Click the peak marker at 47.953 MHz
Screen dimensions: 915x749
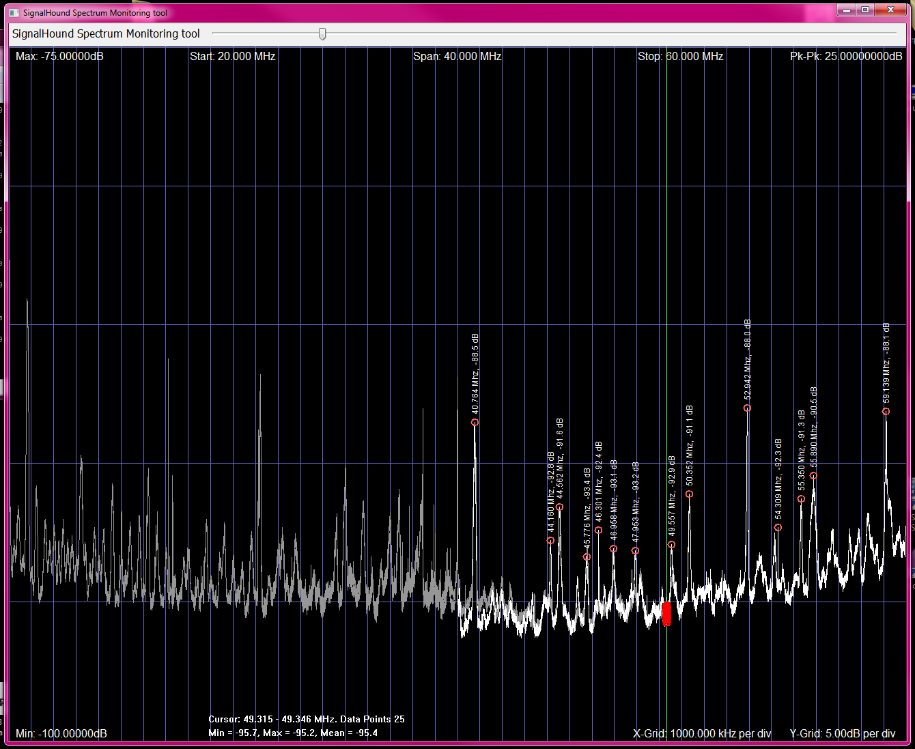635,551
